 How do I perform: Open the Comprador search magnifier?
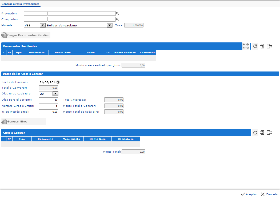click(118, 19)
